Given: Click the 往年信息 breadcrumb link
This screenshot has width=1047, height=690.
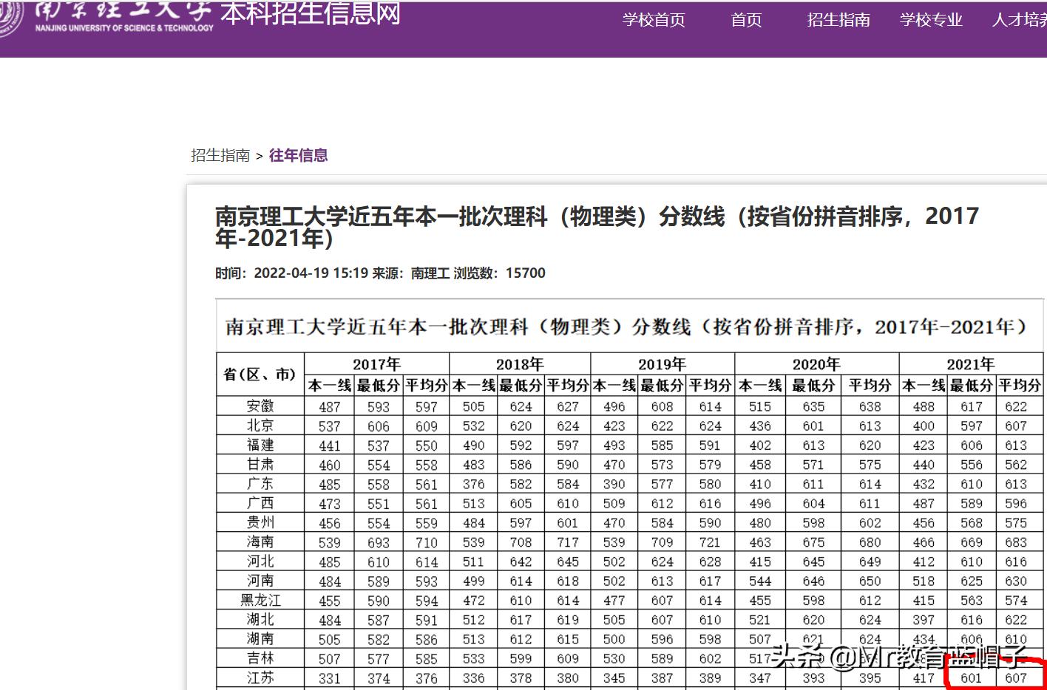Looking at the screenshot, I should tap(298, 156).
